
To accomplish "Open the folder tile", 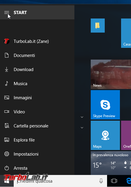I will pos(98,26).
